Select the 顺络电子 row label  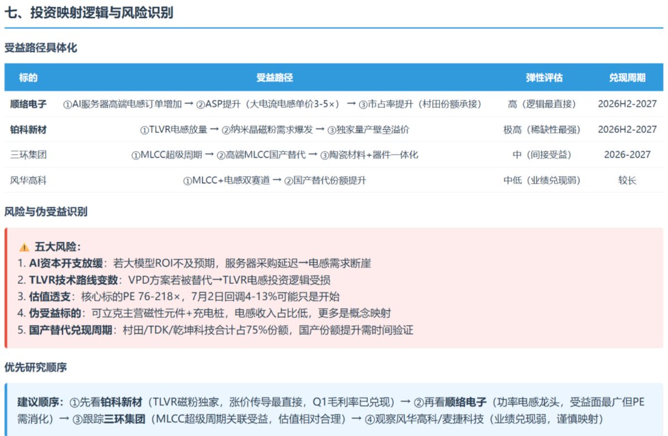tap(28, 104)
